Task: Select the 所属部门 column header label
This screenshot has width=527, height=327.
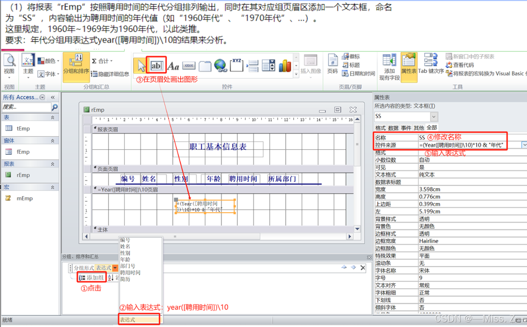Action: point(282,179)
